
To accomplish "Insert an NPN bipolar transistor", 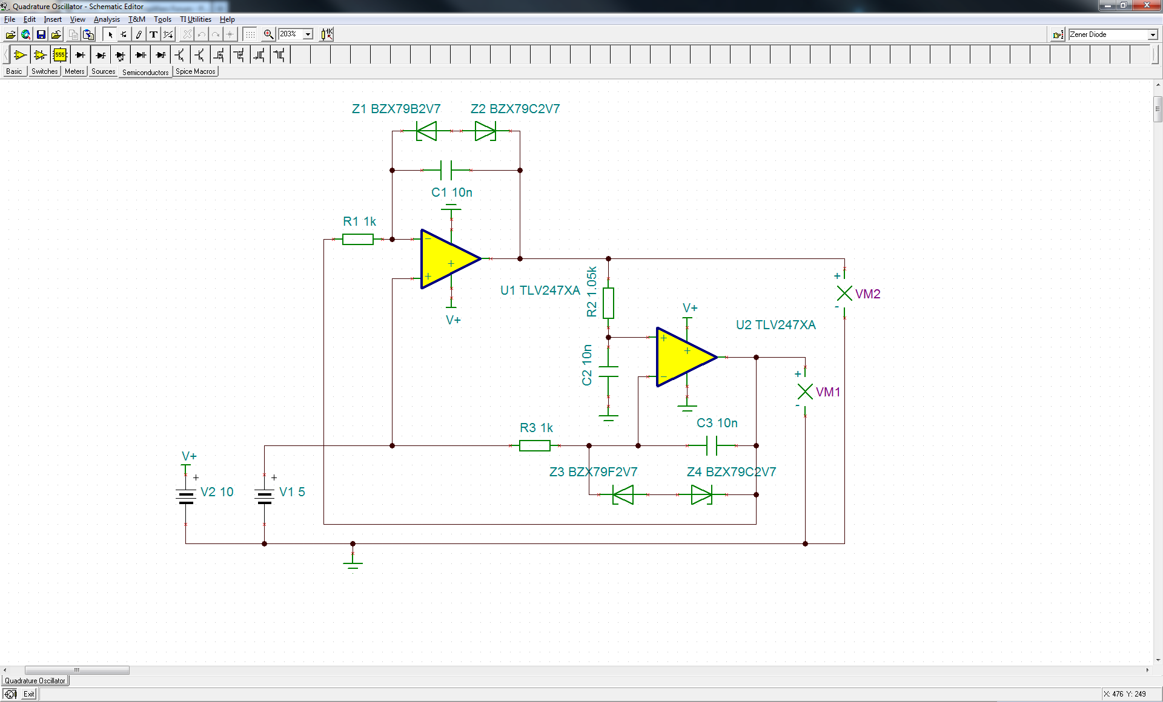I will pyautogui.click(x=180, y=55).
